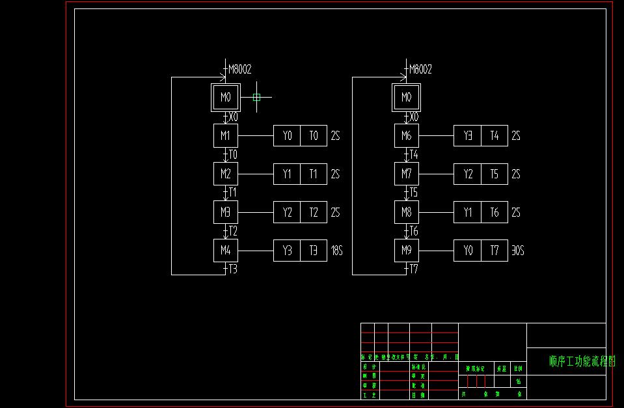Click the crosshair cursor pickbox beside left M0

pyautogui.click(x=256, y=97)
